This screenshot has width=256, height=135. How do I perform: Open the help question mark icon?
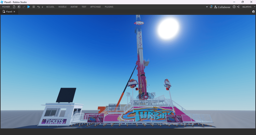click(x=234, y=7)
